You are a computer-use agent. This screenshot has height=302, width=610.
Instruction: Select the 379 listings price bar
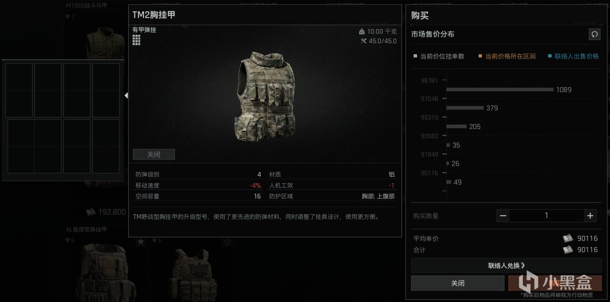pyautogui.click(x=465, y=108)
